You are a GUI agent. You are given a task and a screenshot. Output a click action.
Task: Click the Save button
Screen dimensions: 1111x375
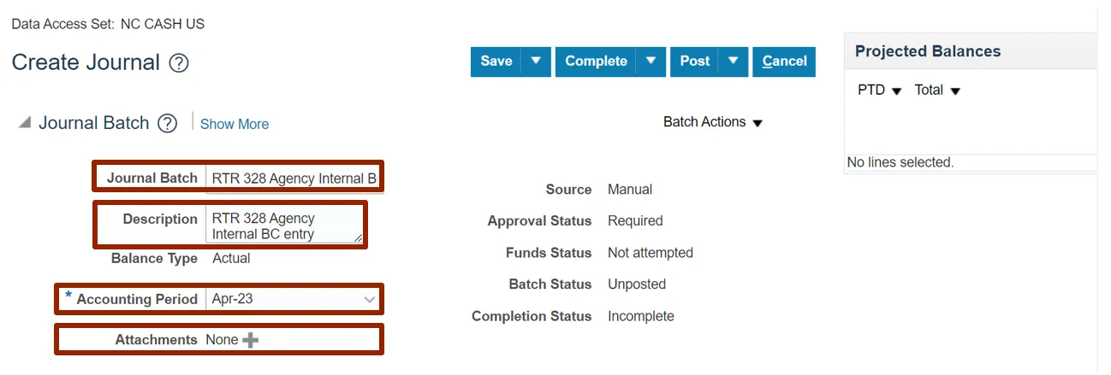[496, 61]
